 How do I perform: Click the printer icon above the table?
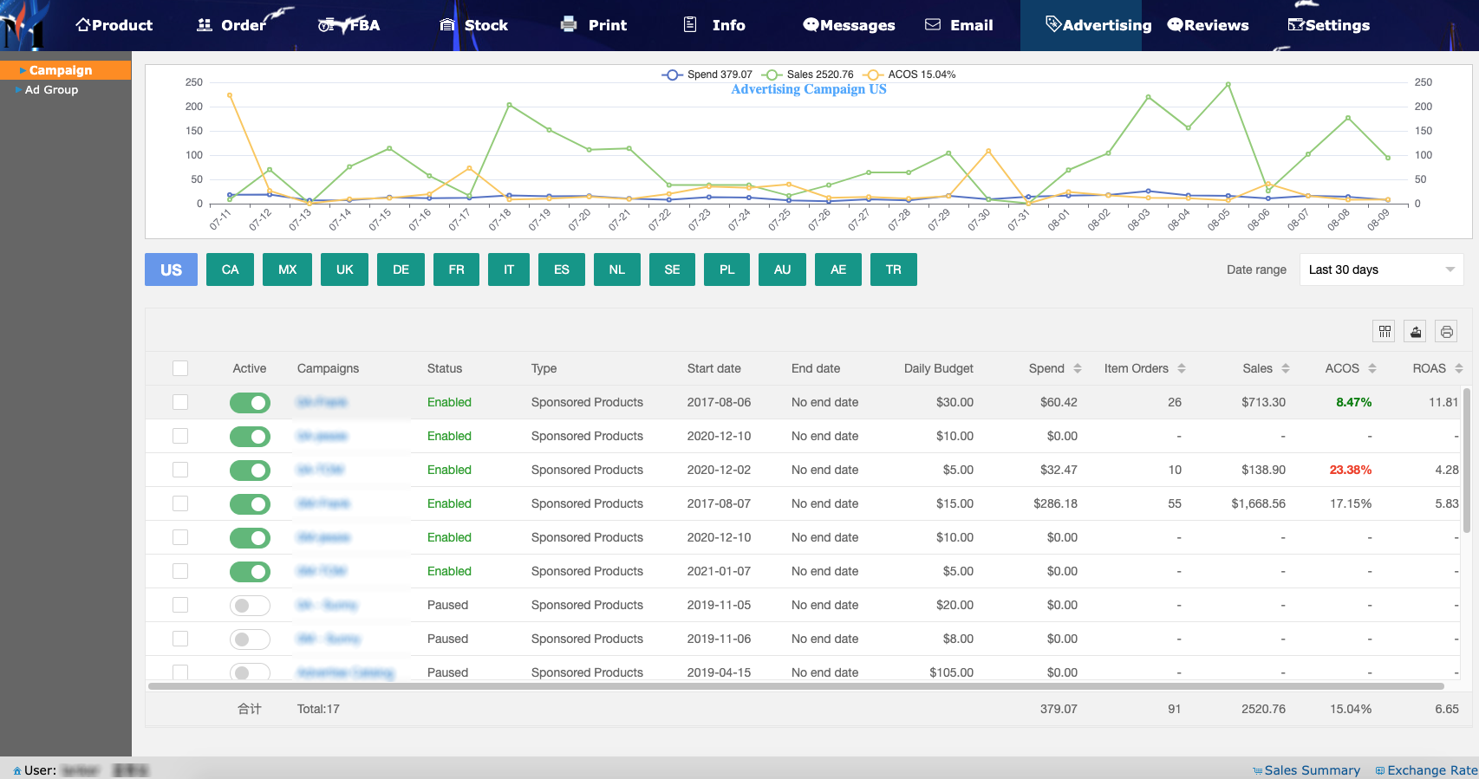click(x=1446, y=331)
